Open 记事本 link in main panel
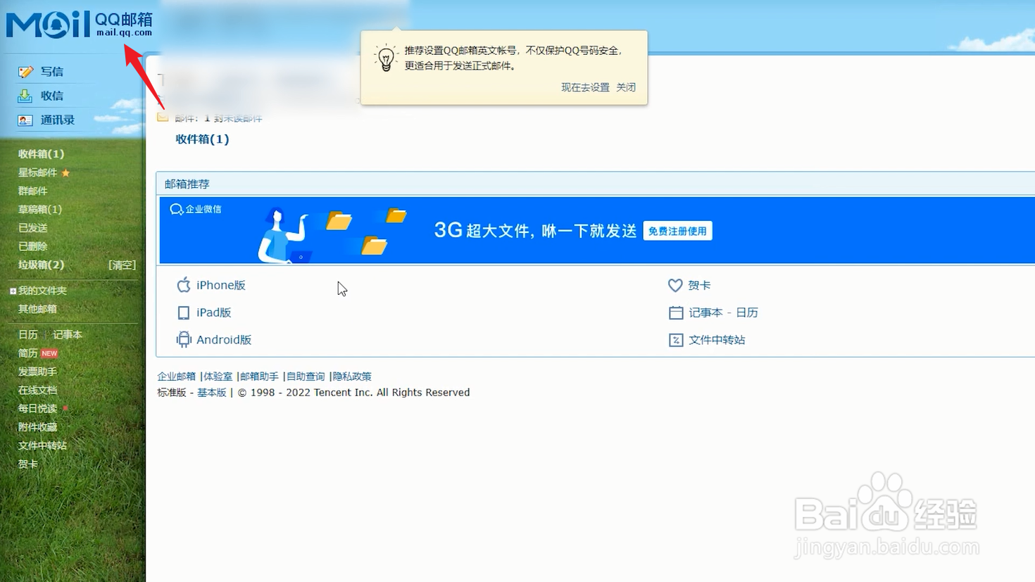 pyautogui.click(x=705, y=312)
